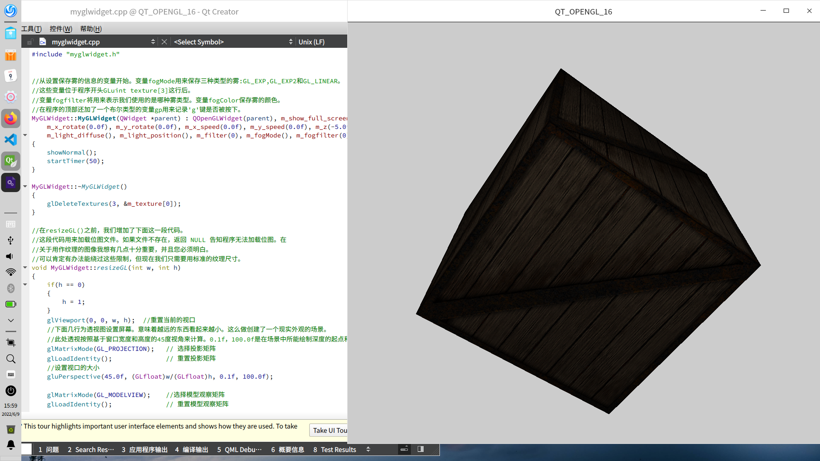The height and width of the screenshot is (461, 820).
Task: Toggle the file lock icon beside myglwidget.cpp
Action: 29,42
